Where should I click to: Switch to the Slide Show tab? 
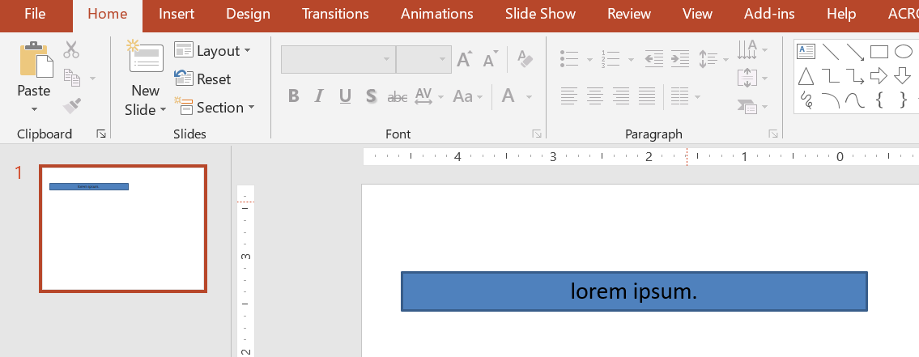540,14
